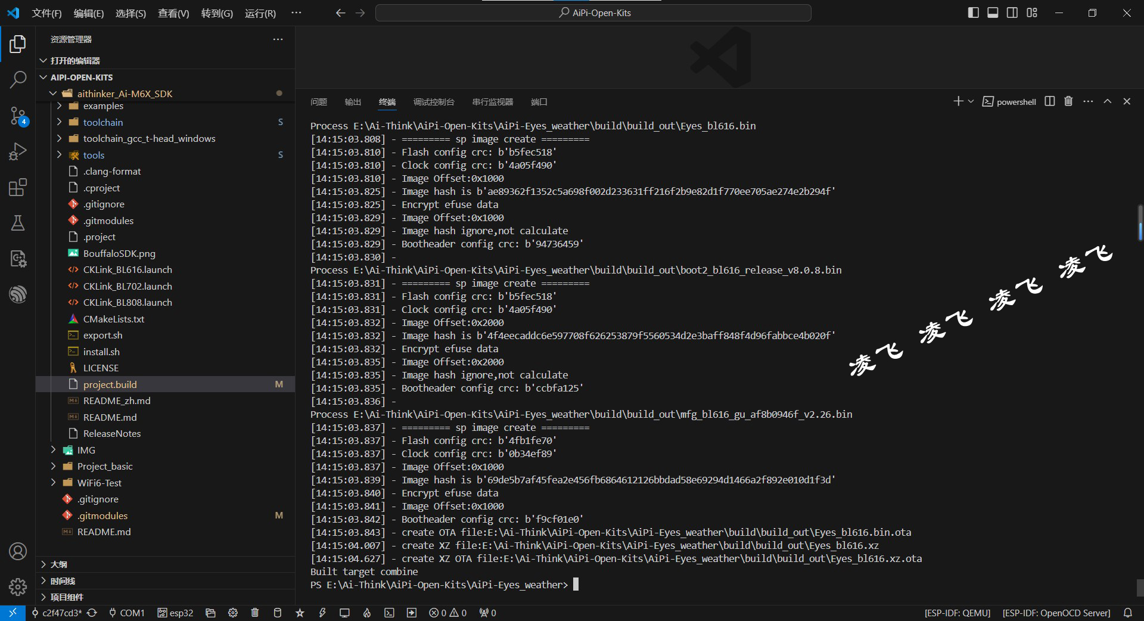Collapse the aithinker_Ai-M6X_SDK folder
Viewport: 1144px width, 621px height.
pos(166,94)
